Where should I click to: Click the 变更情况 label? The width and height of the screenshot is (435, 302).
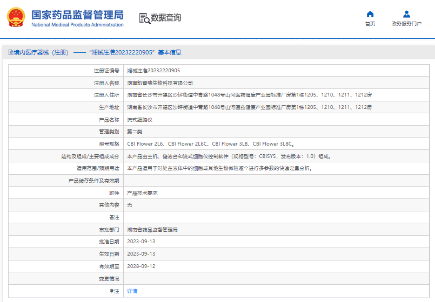coord(109,279)
